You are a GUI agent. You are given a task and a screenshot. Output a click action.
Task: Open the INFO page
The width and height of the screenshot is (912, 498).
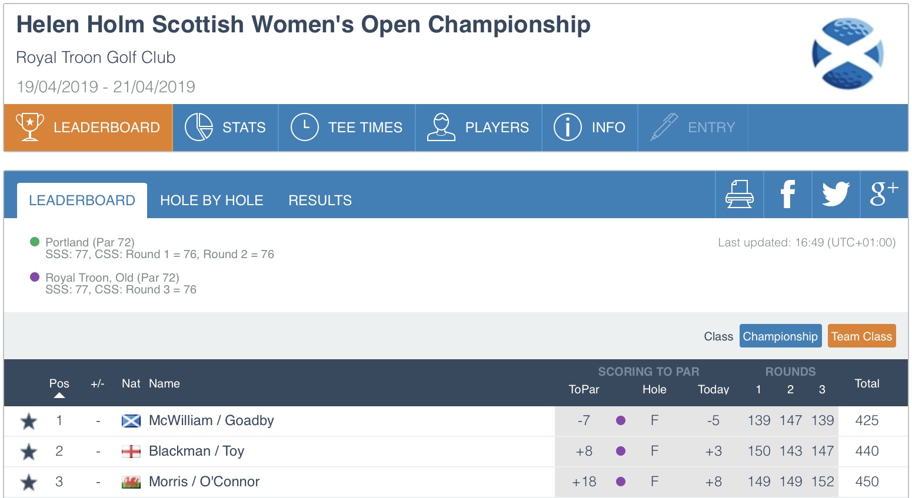click(590, 128)
